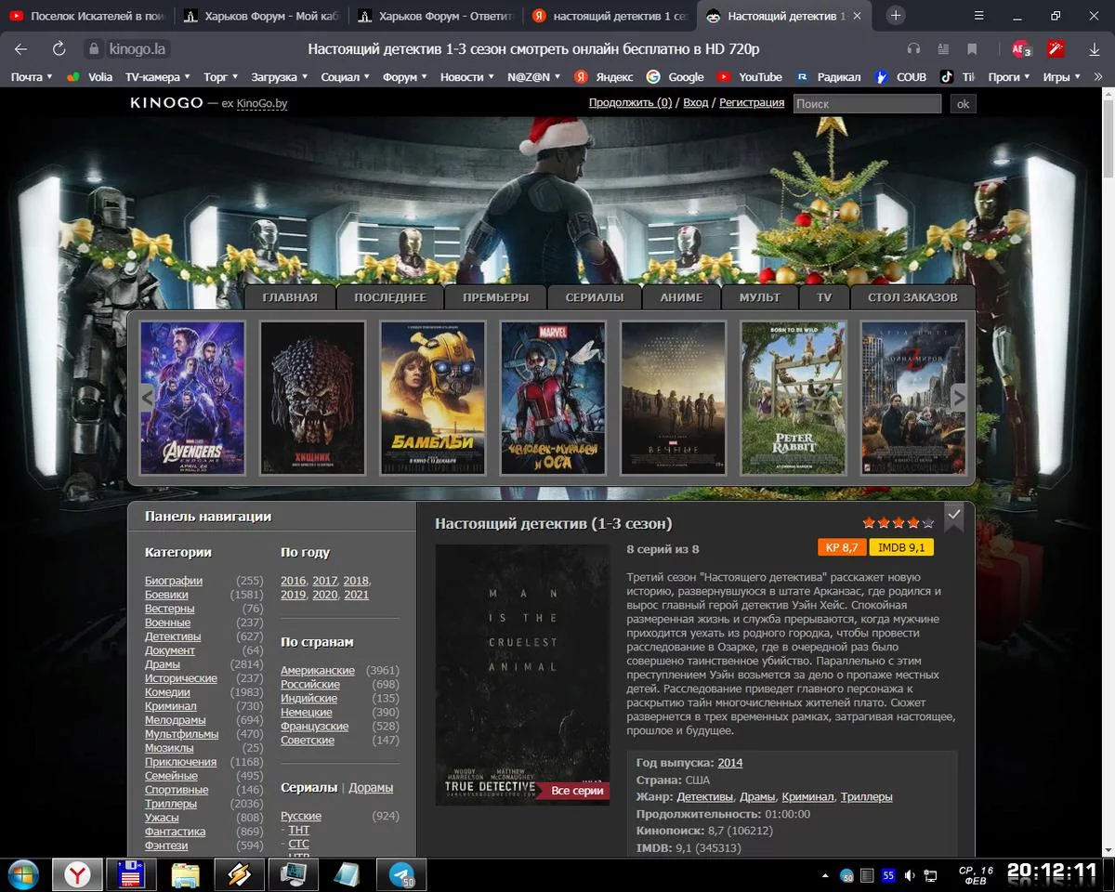Screen dimensions: 1115x892
Task: Expand the Почта bookmarks folder
Action: coord(32,77)
